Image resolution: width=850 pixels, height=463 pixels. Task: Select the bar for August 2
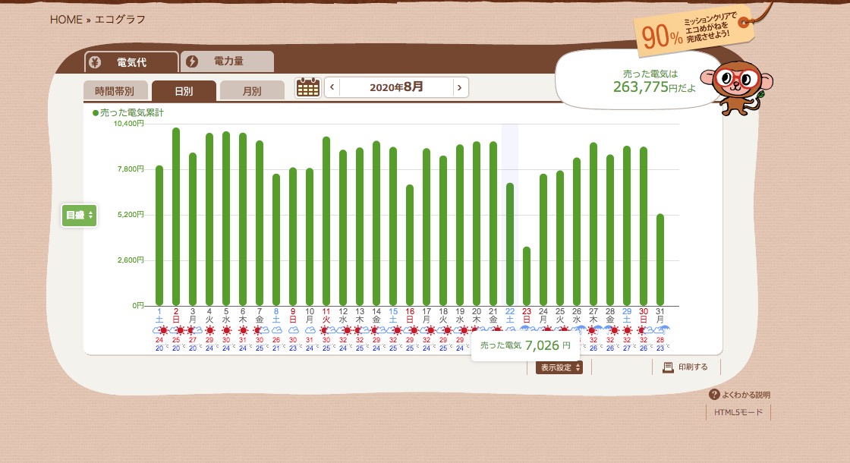176,217
